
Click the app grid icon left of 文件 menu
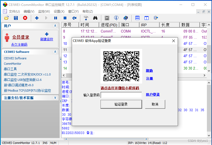tap(5, 11)
